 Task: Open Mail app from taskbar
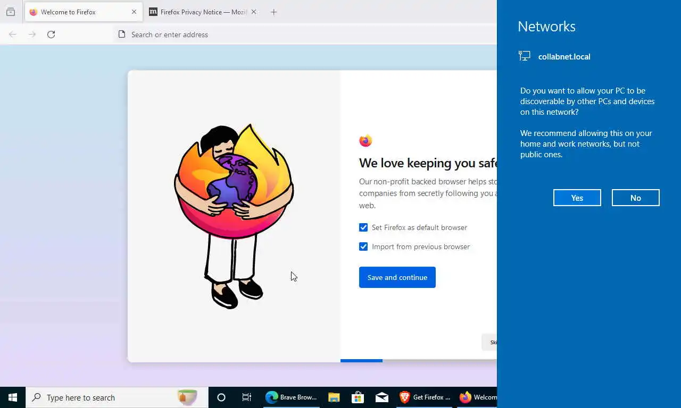tap(382, 397)
